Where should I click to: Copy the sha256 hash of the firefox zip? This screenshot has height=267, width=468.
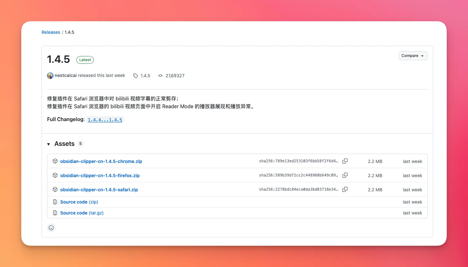[345, 175]
